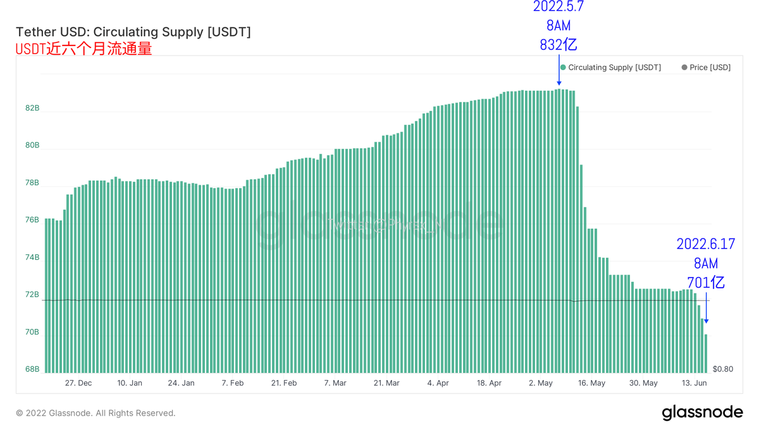
Task: Click the last, lowest bar near 13. Jun
Action: (x=706, y=354)
